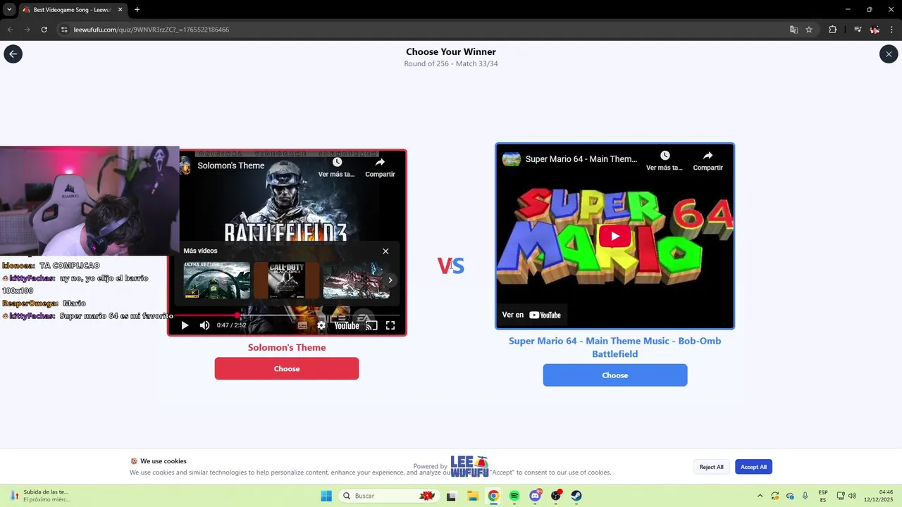Click the leewufufu.com address bar URL
Viewport: 902px width, 507px height.
tap(152, 30)
